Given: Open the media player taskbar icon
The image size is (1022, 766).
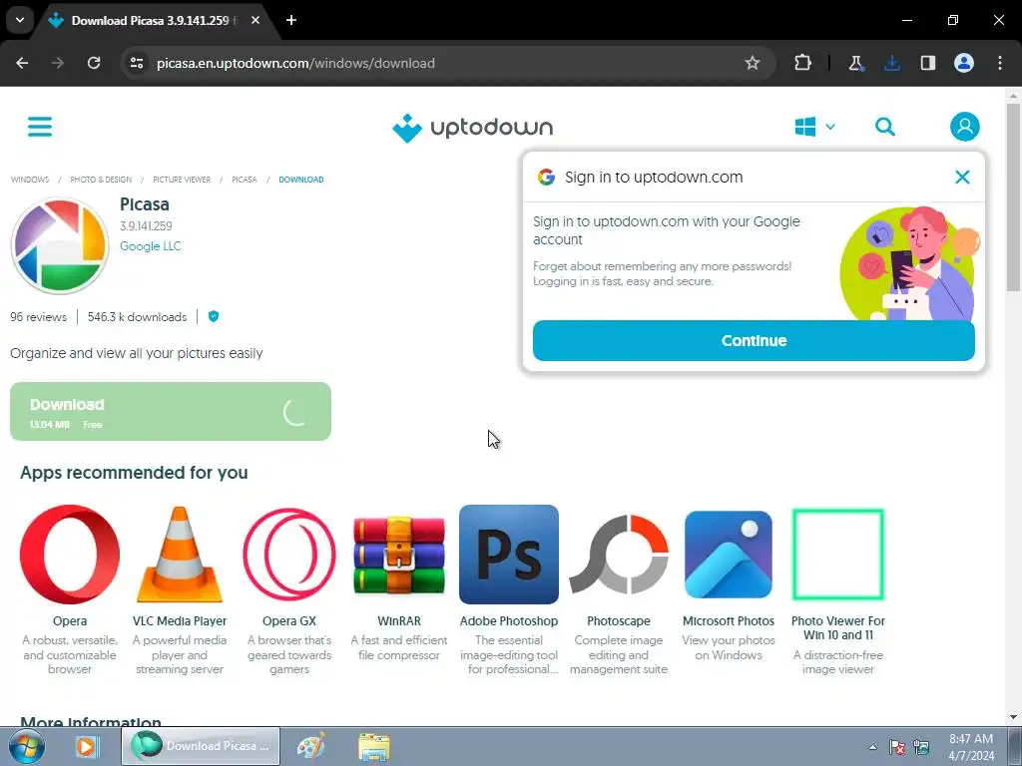Looking at the screenshot, I should (86, 746).
